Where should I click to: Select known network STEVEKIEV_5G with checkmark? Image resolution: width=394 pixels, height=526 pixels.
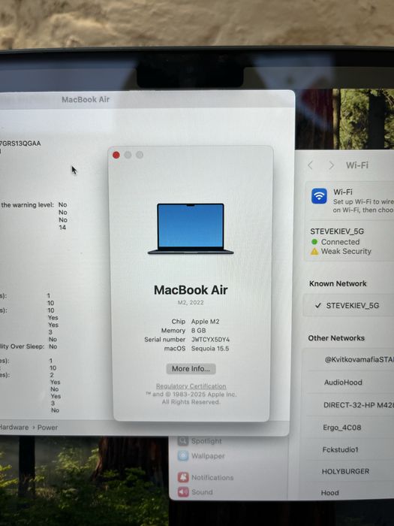coord(349,305)
